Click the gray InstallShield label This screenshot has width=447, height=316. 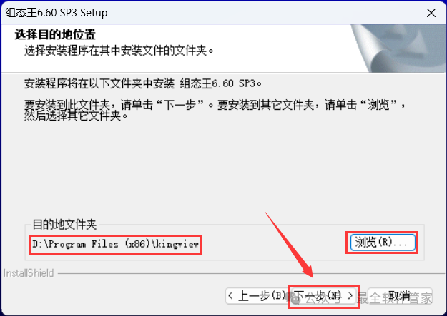[x=29, y=273]
